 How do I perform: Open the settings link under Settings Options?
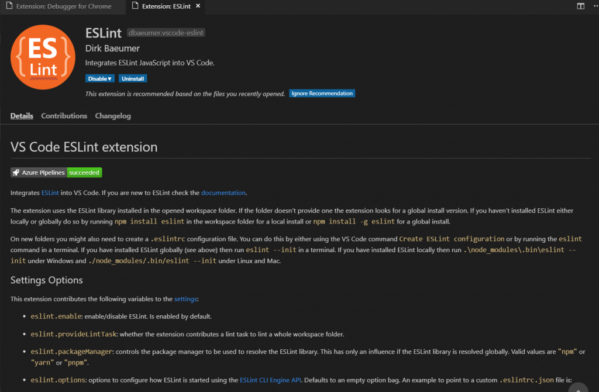point(186,299)
